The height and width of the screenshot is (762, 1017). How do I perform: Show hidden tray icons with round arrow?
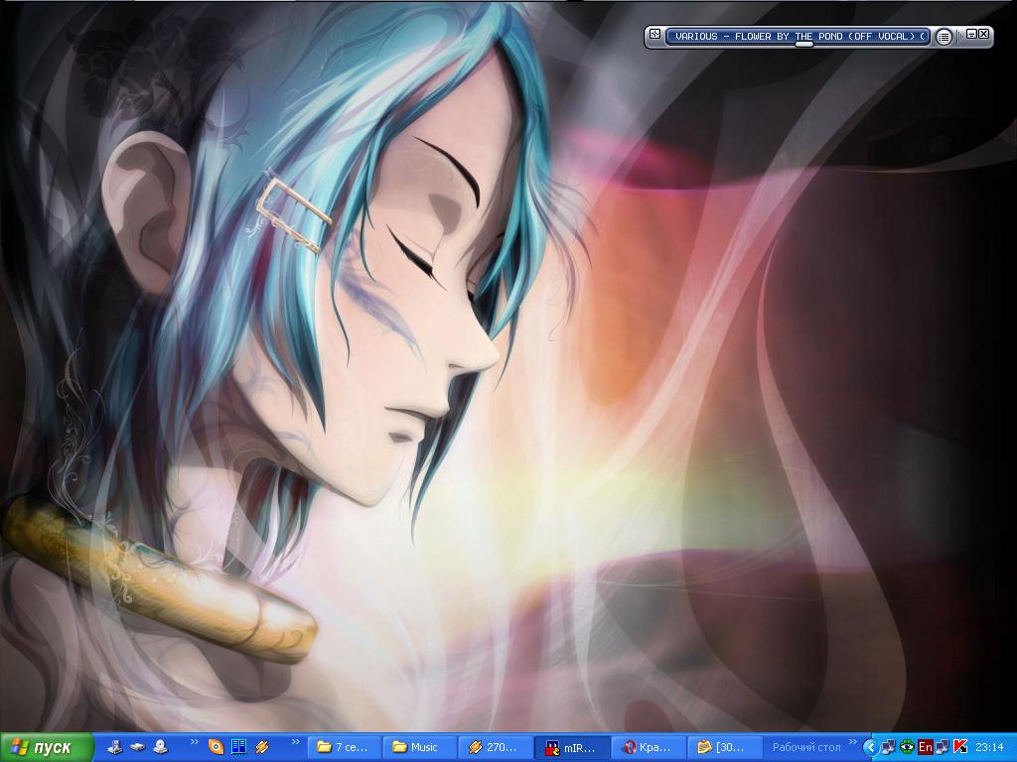click(871, 747)
